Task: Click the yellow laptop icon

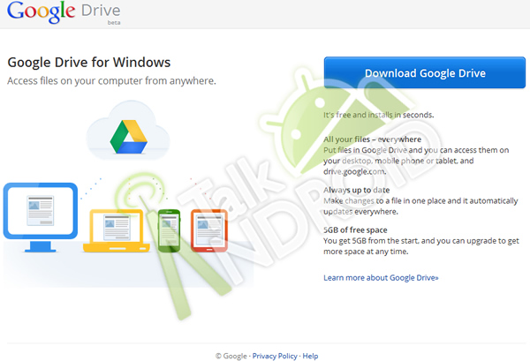Action: (x=117, y=230)
